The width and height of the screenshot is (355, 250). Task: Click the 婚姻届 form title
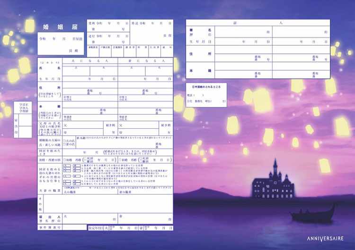point(60,27)
